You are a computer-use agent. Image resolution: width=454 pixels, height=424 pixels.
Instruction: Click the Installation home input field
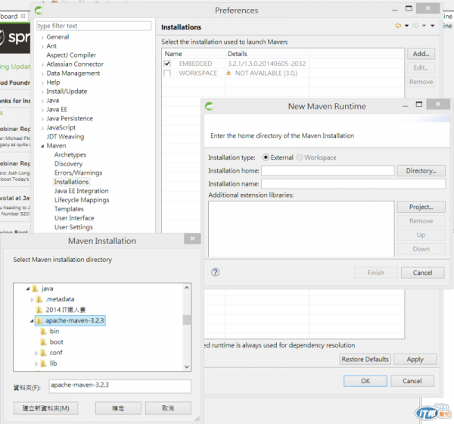click(328, 170)
